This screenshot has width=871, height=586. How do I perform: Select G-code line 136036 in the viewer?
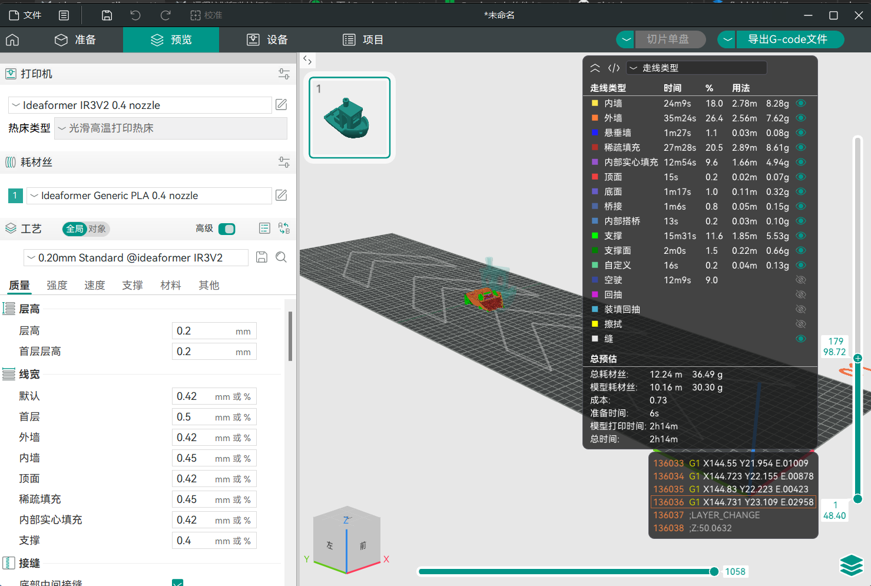coord(733,502)
